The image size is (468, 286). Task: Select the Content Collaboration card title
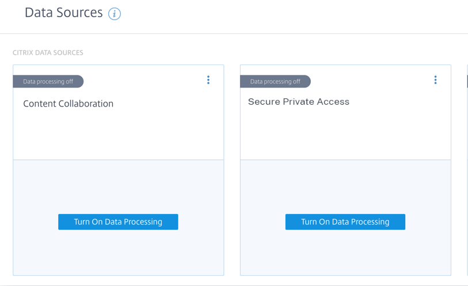tap(68, 104)
